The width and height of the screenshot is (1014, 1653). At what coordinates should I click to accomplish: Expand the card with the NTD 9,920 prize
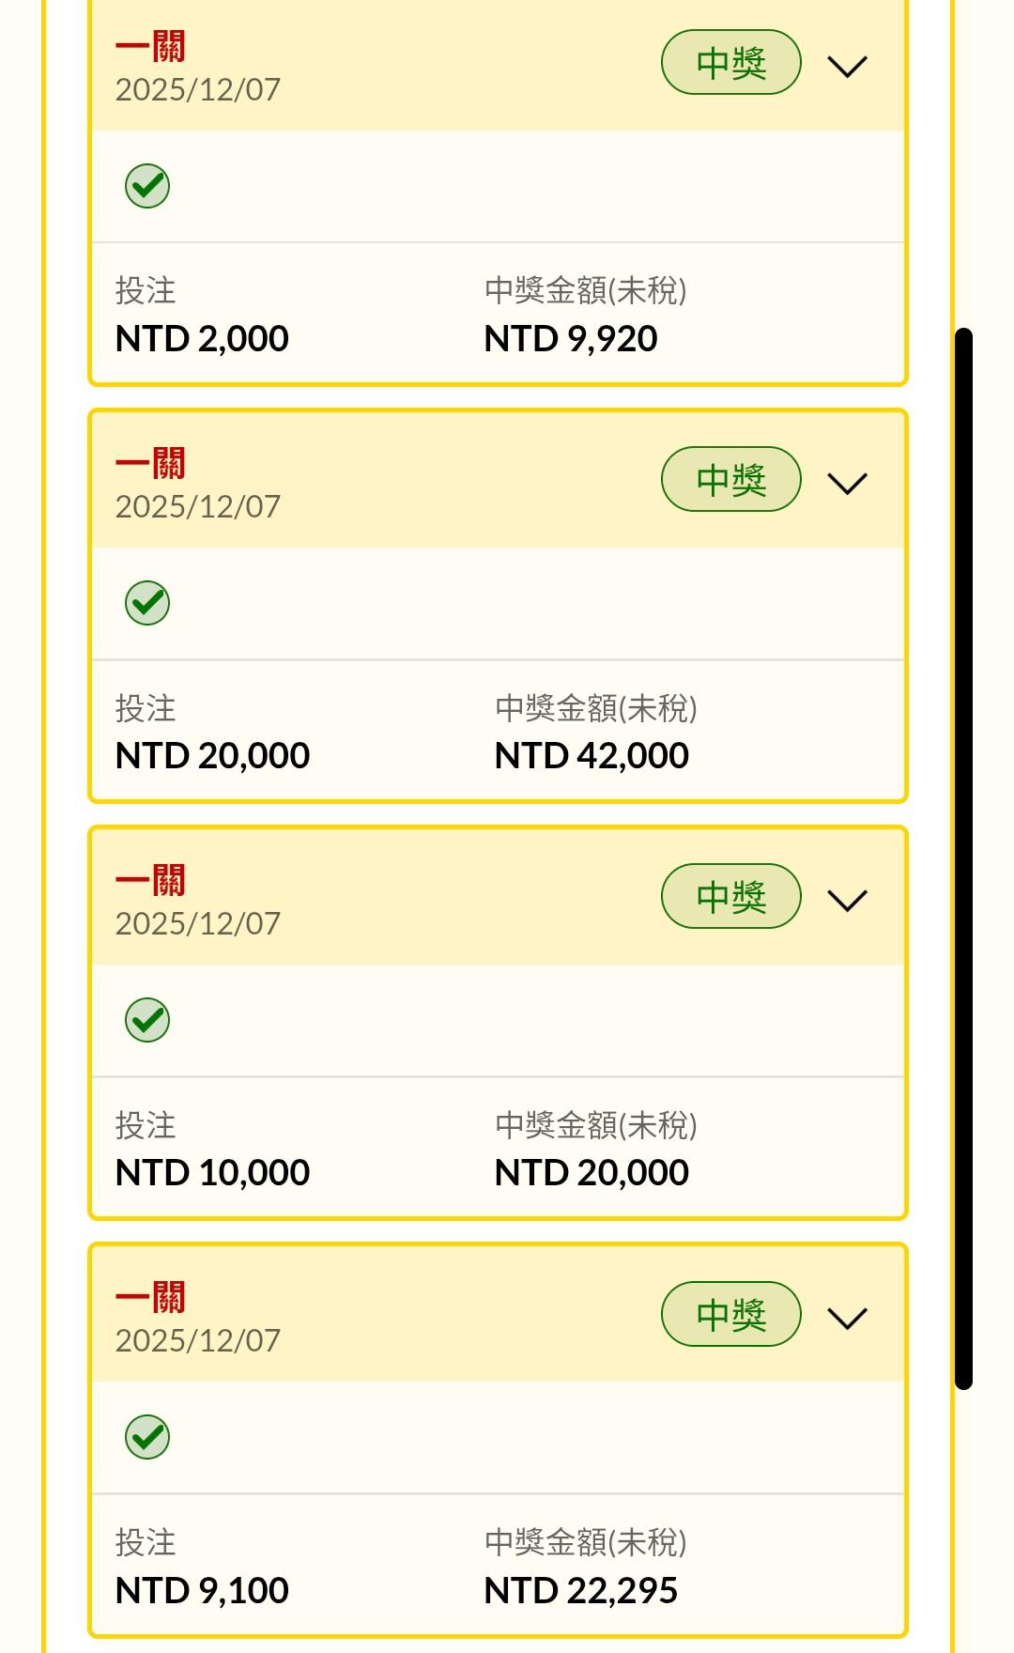tap(847, 67)
